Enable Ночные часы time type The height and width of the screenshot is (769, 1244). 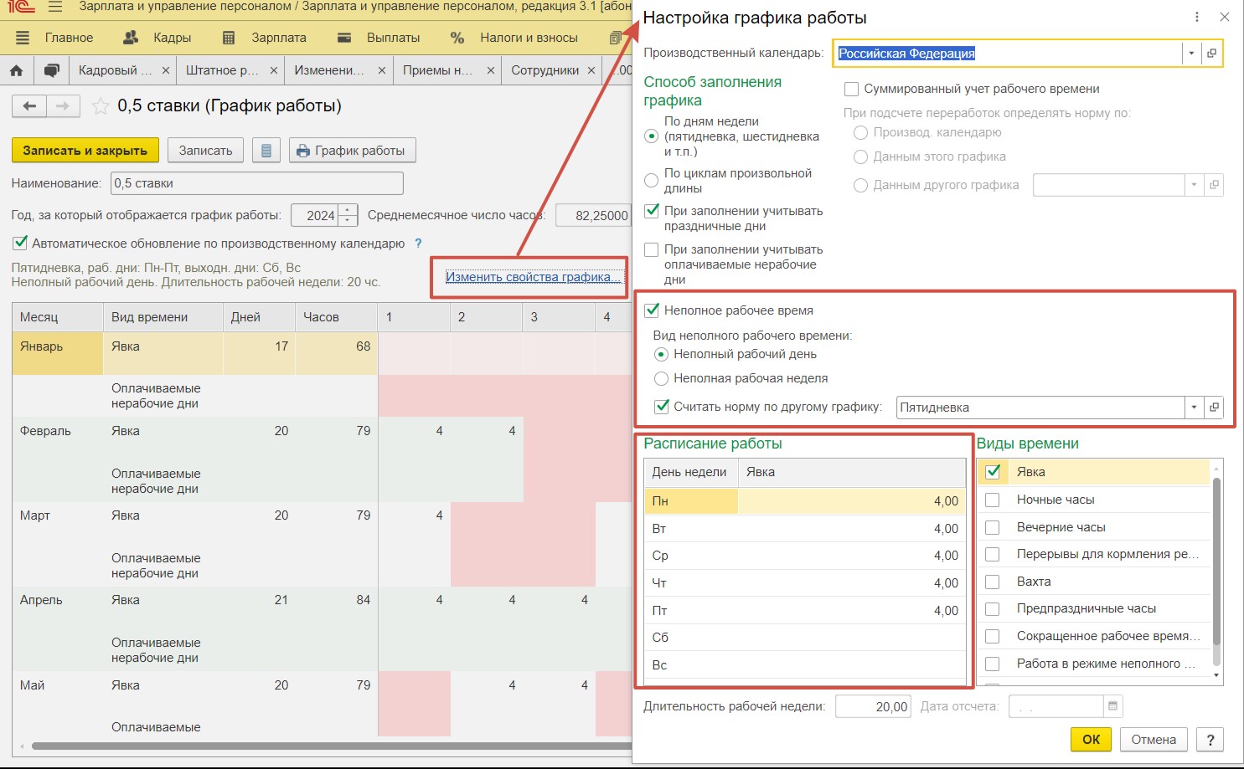993,500
